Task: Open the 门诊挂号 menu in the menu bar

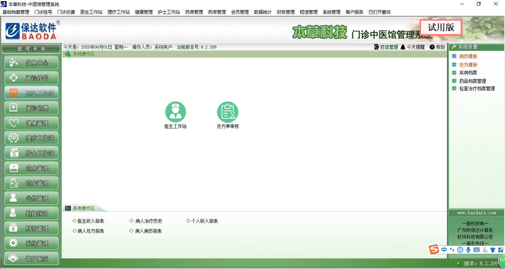Action: tap(43, 12)
